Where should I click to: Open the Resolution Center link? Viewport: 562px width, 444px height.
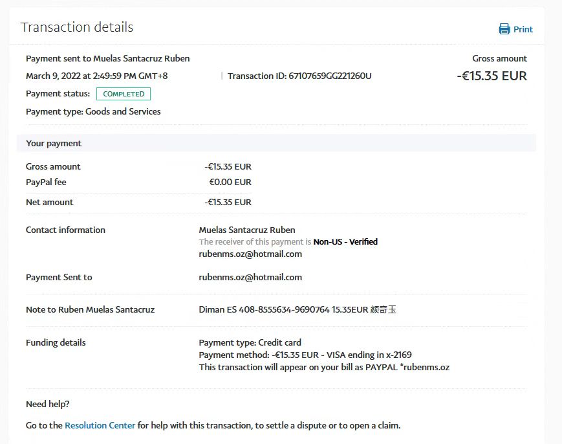tap(100, 425)
